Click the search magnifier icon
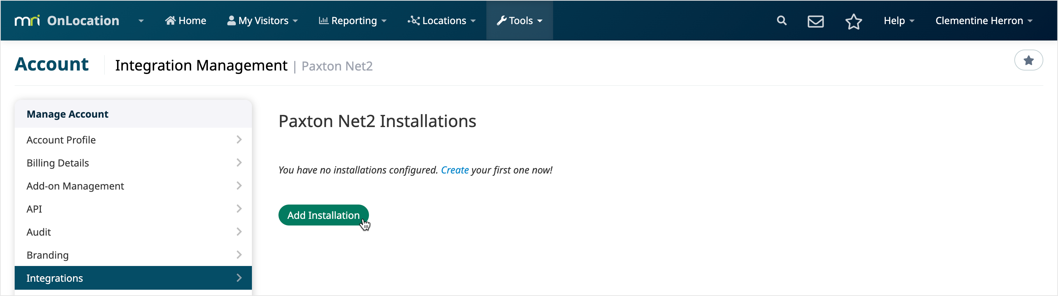Image resolution: width=1058 pixels, height=296 pixels. tap(782, 21)
